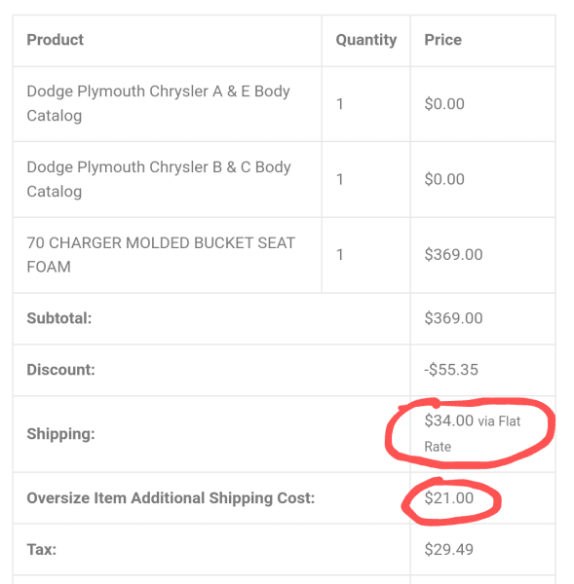Click Oversize Item Additional Shipping Cost label
The height and width of the screenshot is (584, 574).
171,498
